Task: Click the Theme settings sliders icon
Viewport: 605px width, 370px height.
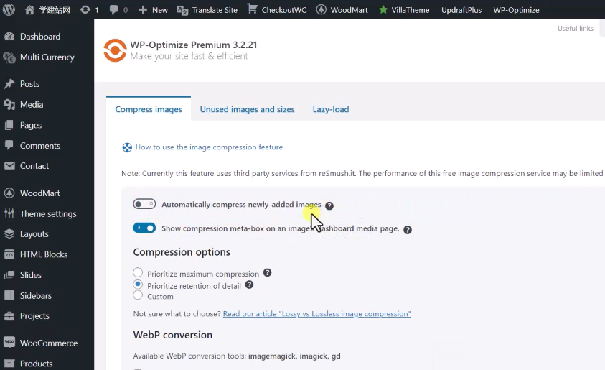Action: [x=9, y=213]
